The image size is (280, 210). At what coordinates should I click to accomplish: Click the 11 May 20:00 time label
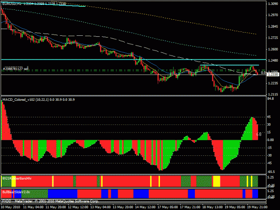tap(56, 207)
